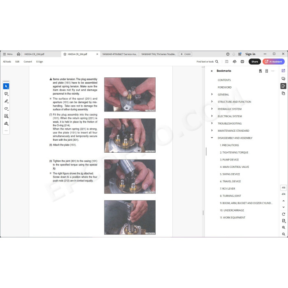
Task: Open the page thumbnails panel icon
Action: 283,93
